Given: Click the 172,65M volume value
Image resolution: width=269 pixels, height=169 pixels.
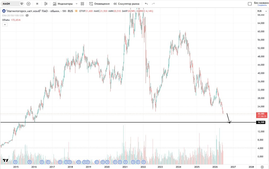Looking at the screenshot, I should pyautogui.click(x=16, y=20).
